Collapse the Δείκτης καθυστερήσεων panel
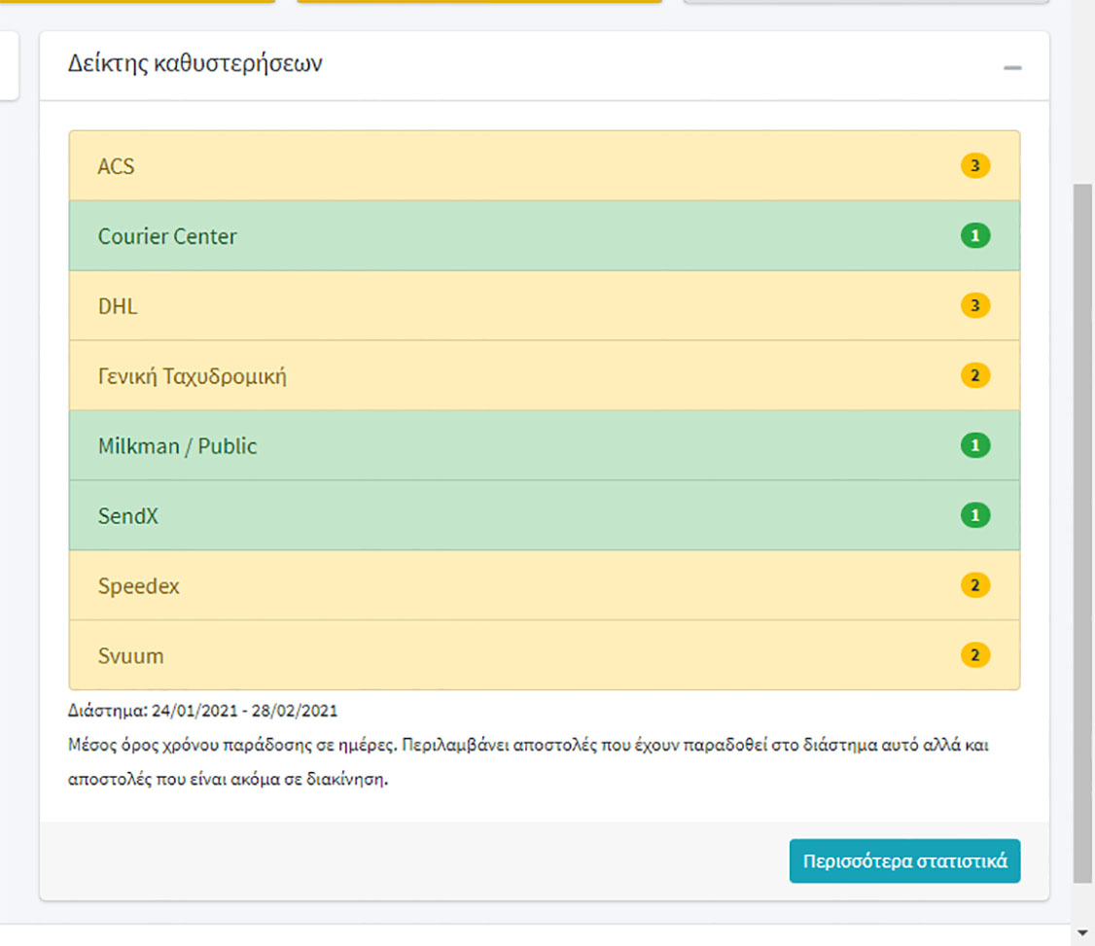The image size is (1095, 946). click(1012, 68)
